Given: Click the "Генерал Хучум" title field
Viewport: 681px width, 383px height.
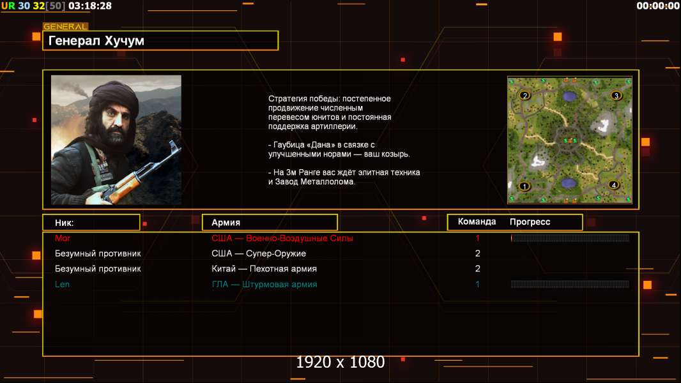Looking at the screenshot, I should [160, 40].
